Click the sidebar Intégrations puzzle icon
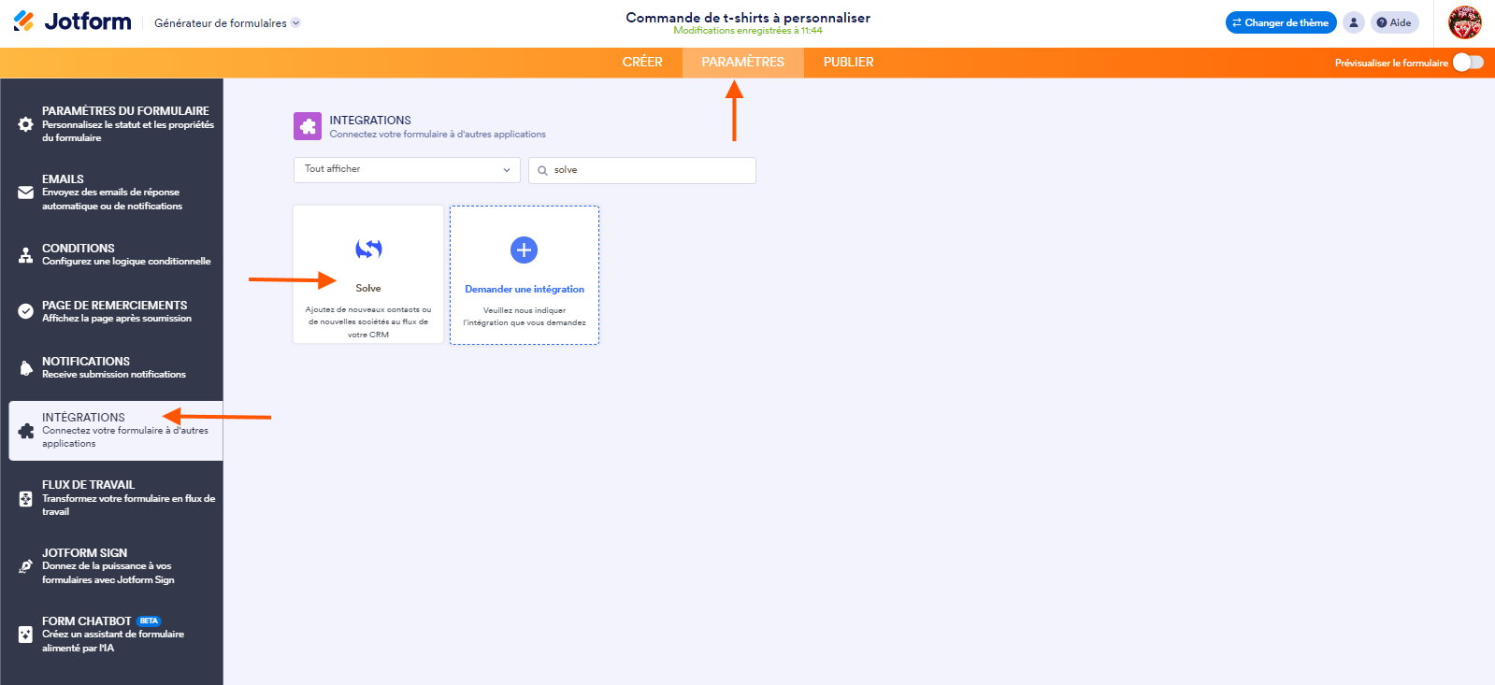This screenshot has height=685, width=1495. 26,431
